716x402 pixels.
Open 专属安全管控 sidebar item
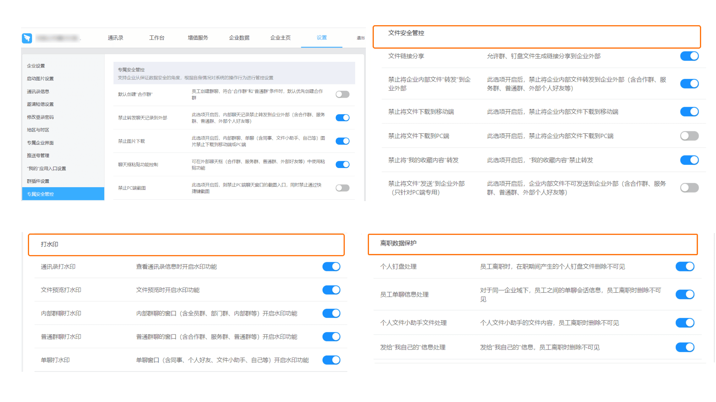pyautogui.click(x=41, y=194)
